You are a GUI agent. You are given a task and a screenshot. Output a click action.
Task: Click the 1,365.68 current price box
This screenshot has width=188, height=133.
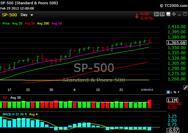click(x=177, y=42)
